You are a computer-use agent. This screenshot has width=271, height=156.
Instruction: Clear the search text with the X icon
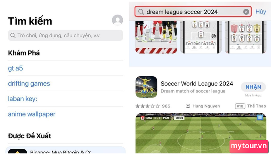[246, 12]
